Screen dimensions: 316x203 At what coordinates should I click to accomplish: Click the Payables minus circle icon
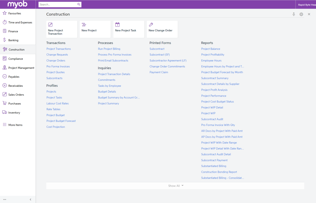(x=5, y=77)
